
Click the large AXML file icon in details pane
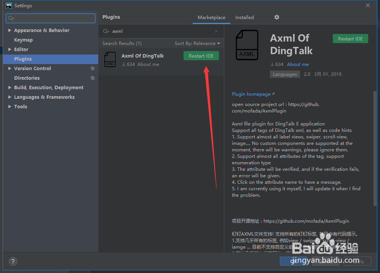tap(247, 45)
